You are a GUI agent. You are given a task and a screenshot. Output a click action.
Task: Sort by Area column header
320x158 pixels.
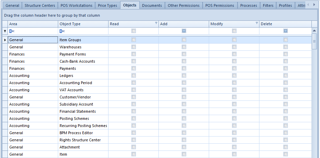pos(33,24)
